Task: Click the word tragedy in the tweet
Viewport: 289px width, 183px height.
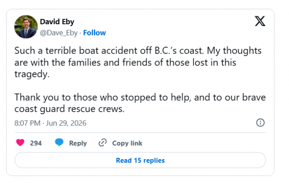Action: point(32,74)
